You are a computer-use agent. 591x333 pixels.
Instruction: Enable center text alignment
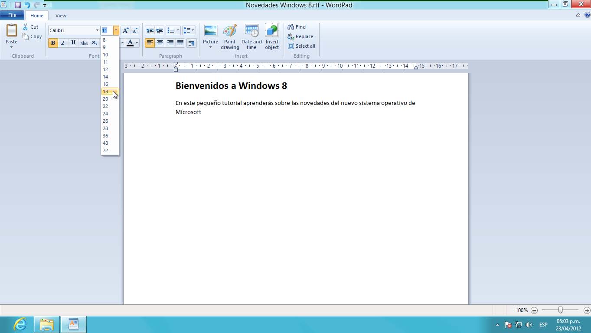pos(160,43)
